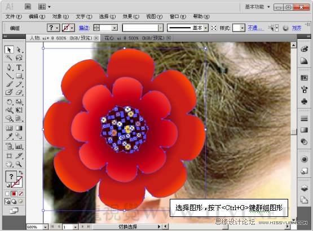Change screen mode button at toolbox bottom
Image resolution: width=313 pixels, height=231 pixels.
click(x=14, y=211)
